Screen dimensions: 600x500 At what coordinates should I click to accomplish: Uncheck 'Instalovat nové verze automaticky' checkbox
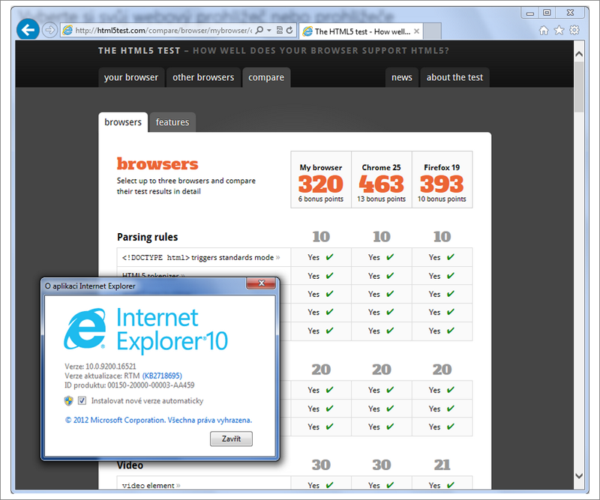(x=82, y=401)
